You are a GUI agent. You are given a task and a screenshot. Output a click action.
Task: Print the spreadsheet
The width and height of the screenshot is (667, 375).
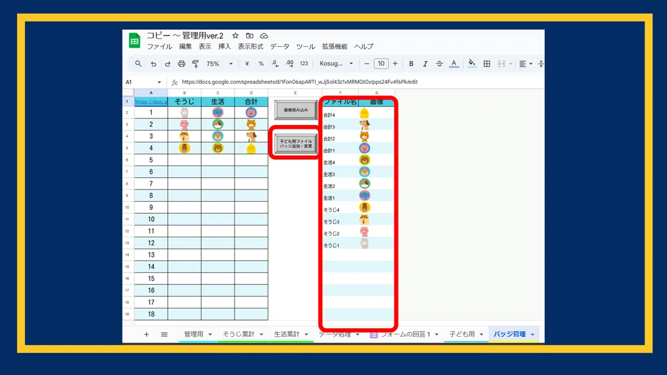point(181,64)
